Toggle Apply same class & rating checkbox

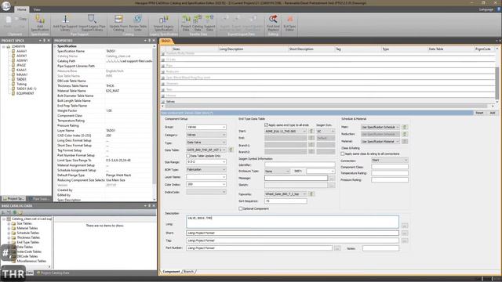[x=343, y=154]
